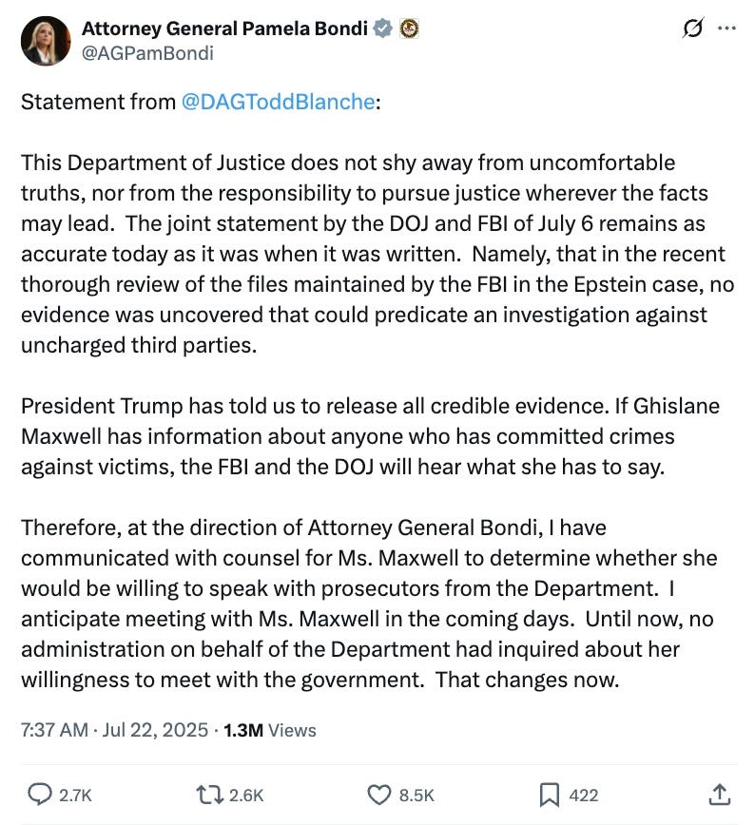Toggle the bookmark for this post
Viewport: 755px width, 825px height.
[552, 794]
